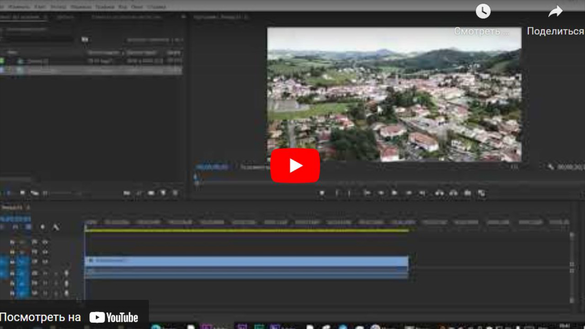Click green label swatch of sequence item
Viewport: 585px width, 329px height.
pos(2,61)
